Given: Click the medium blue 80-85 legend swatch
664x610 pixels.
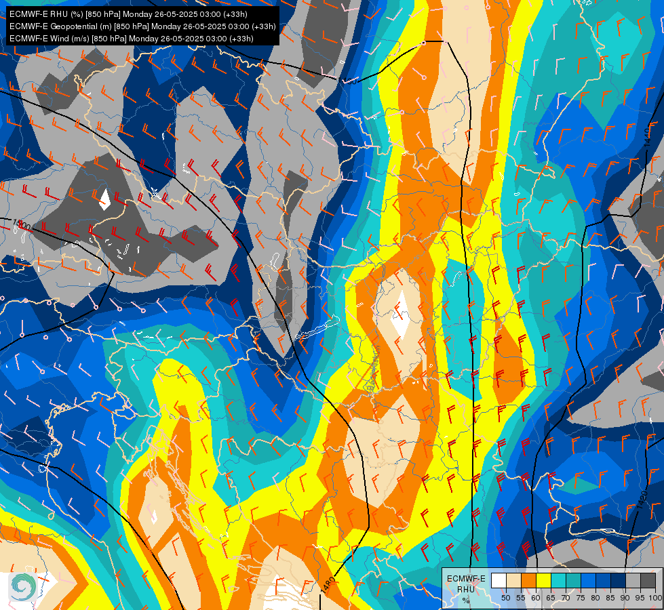Looking at the screenshot, I should 604,580.
